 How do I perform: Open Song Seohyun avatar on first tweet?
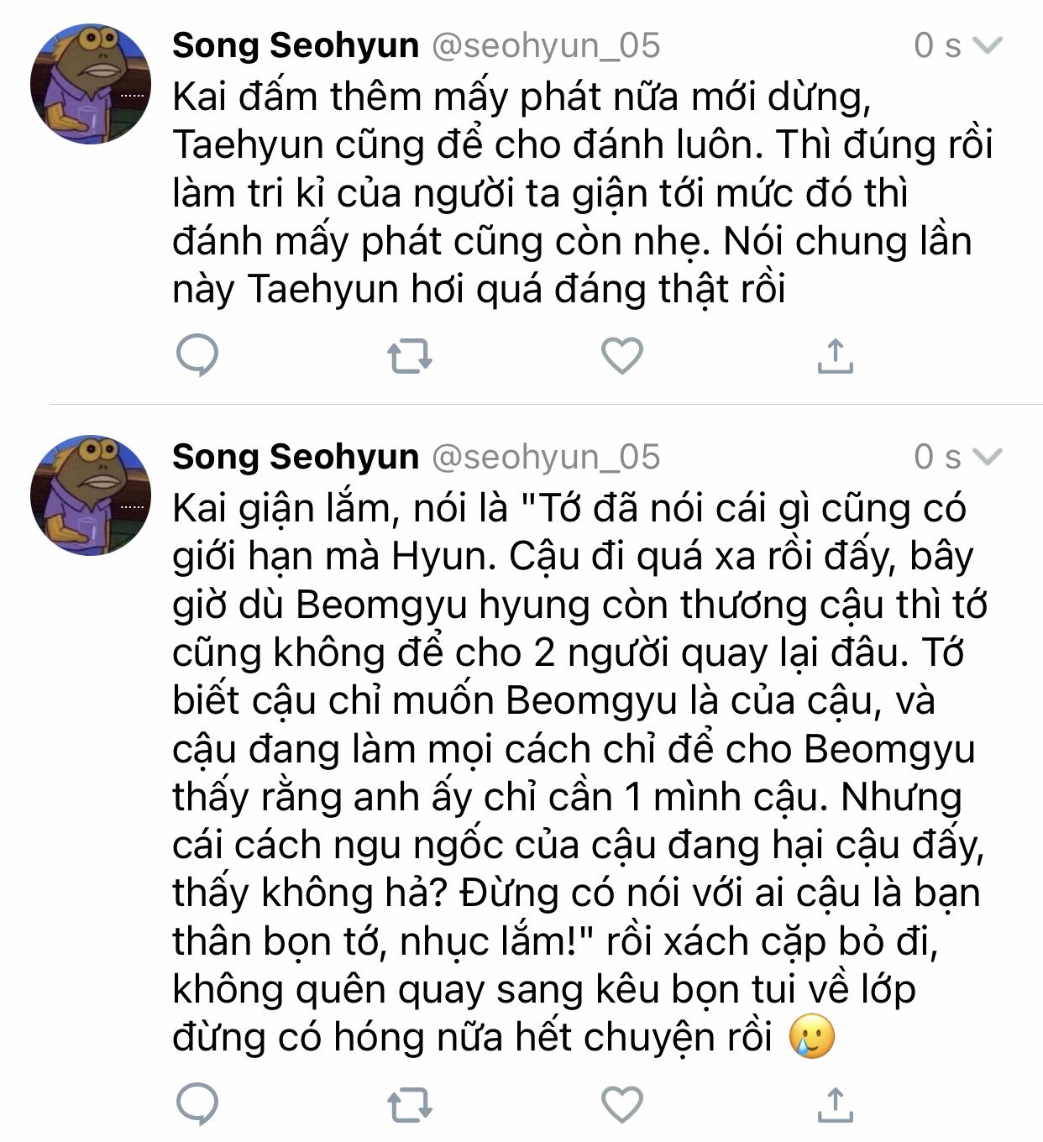(91, 84)
